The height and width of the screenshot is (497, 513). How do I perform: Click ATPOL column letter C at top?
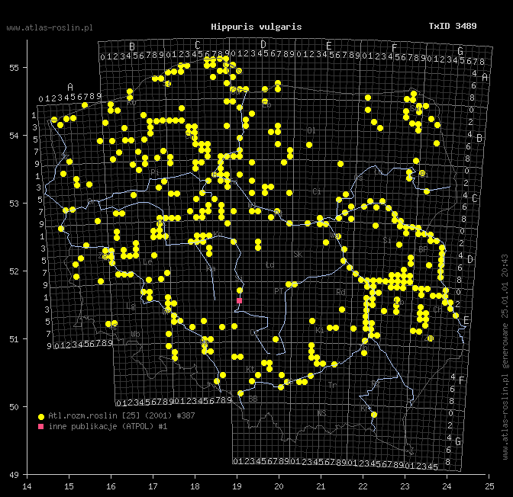[197, 45]
